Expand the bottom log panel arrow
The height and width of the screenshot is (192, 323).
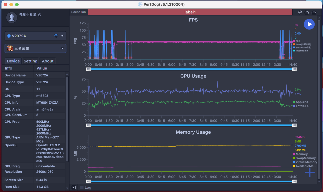[x=74, y=187]
